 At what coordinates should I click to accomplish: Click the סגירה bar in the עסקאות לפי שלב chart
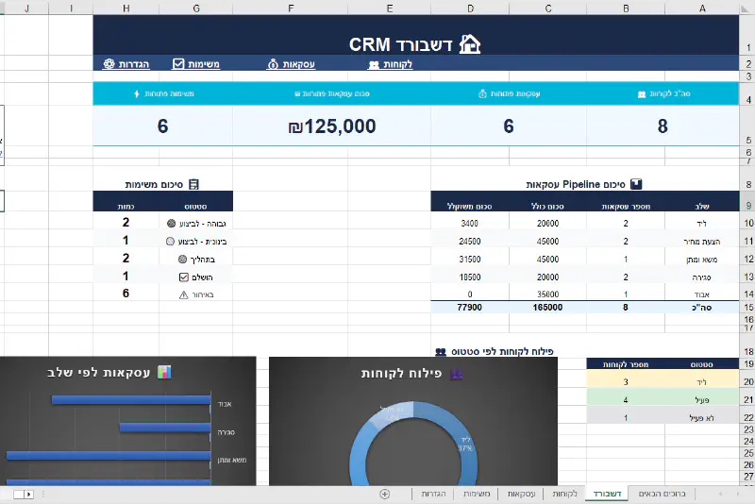165,428
